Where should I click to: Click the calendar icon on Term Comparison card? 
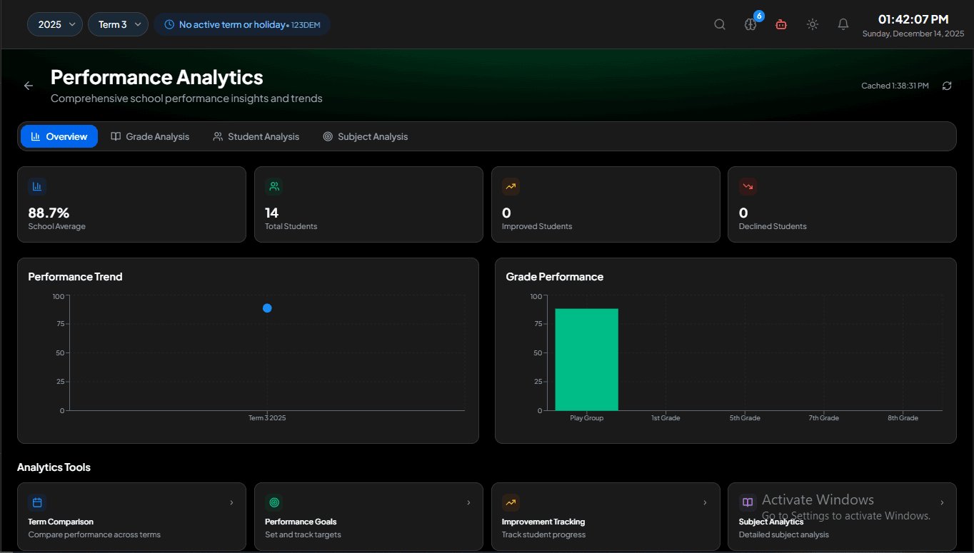(36, 502)
